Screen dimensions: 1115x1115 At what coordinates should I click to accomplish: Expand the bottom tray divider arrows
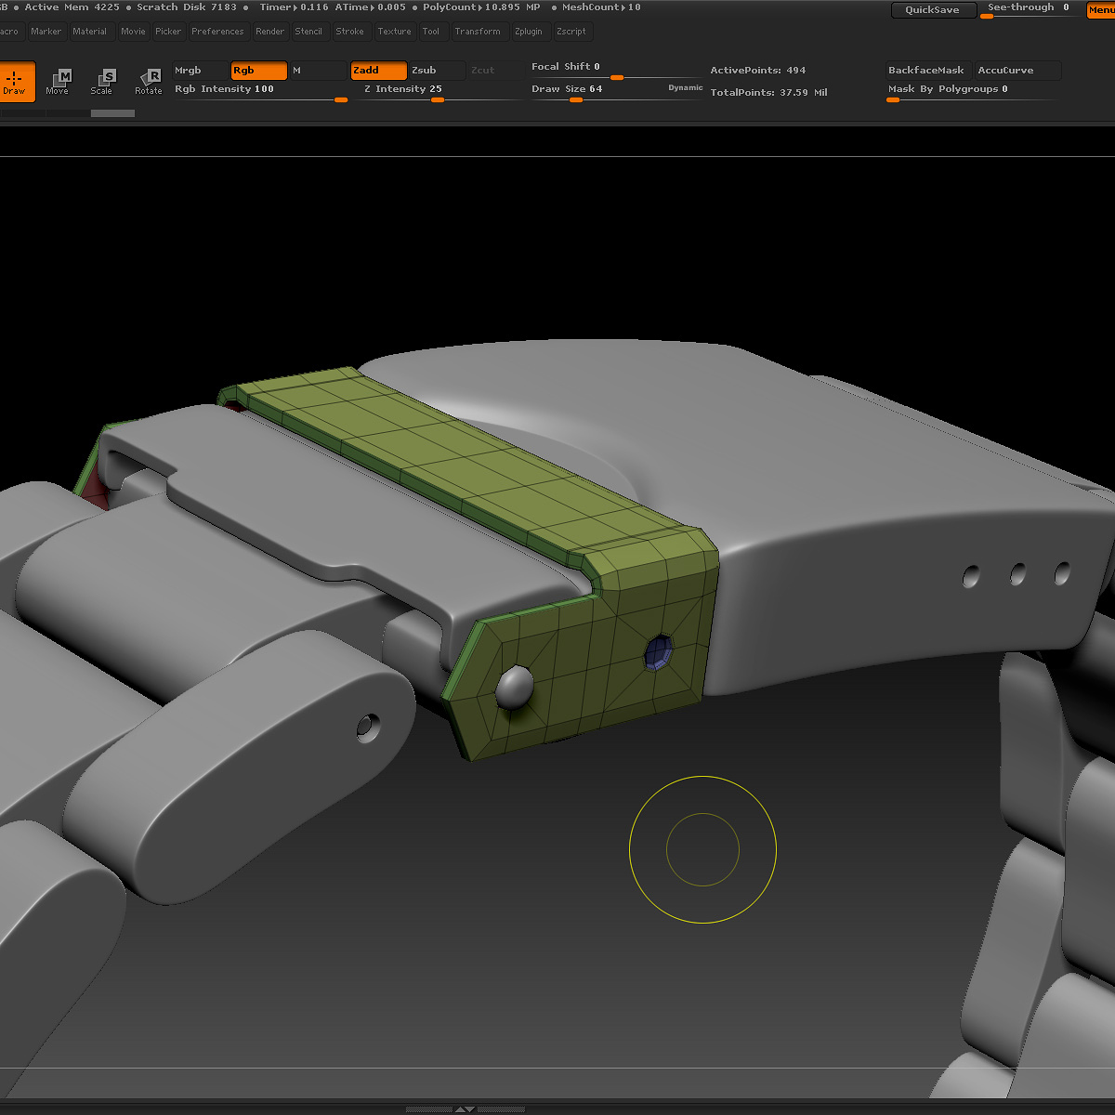point(465,1109)
